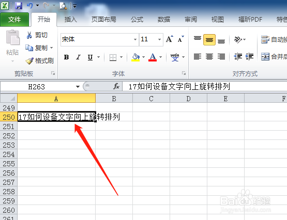This screenshot has height=220, width=287.
Task: Click the Merge cells (合并) icon
Action: click(265, 57)
